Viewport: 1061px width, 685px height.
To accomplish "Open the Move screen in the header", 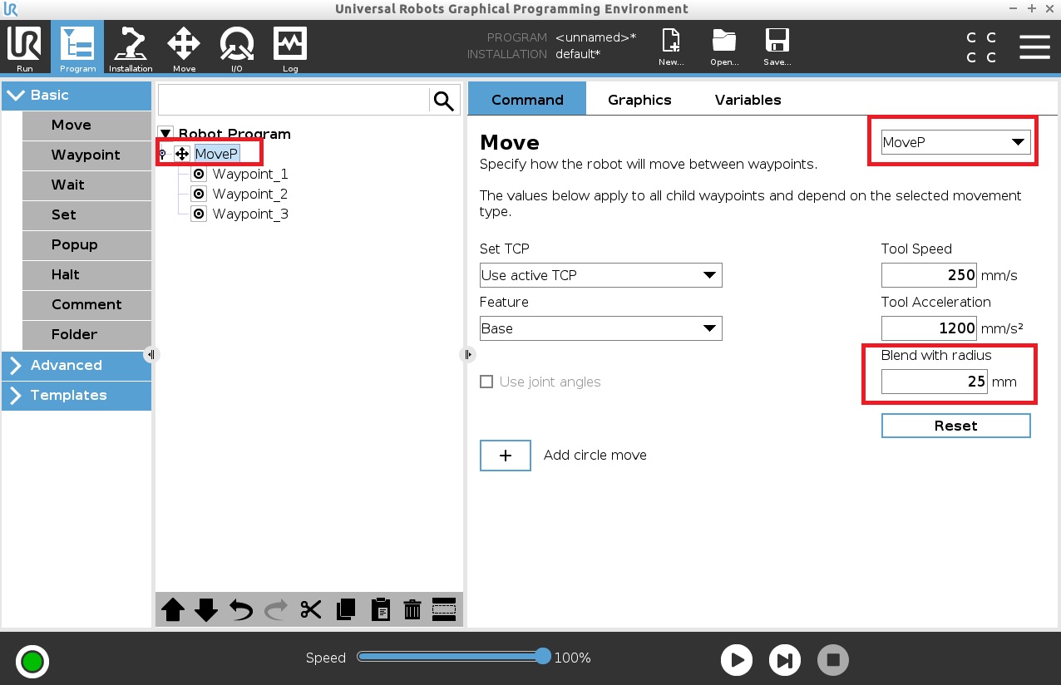I will coord(184,48).
